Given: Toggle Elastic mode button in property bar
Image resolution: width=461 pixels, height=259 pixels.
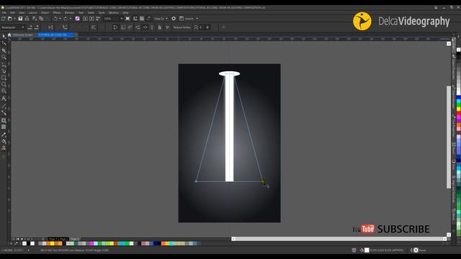Looking at the screenshot, I should click(x=160, y=27).
